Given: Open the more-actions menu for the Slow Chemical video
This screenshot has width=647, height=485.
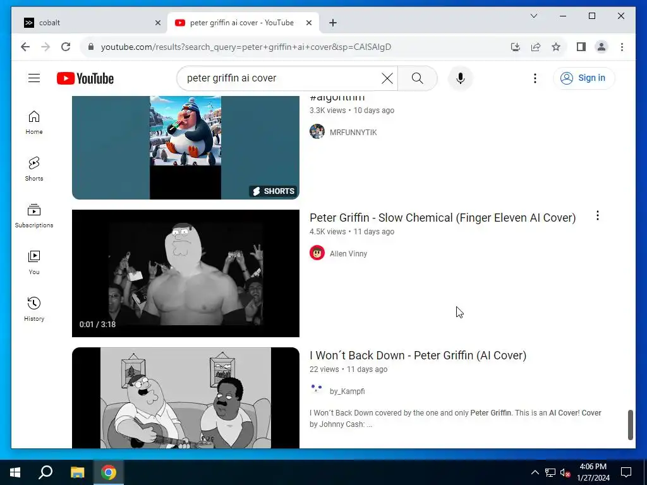Looking at the screenshot, I should 598,216.
